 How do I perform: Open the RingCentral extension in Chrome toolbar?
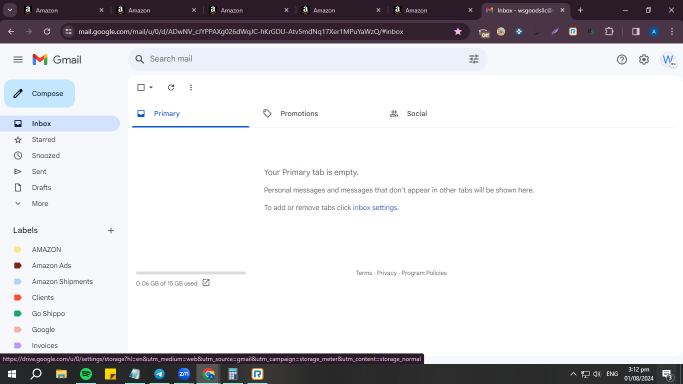(573, 31)
